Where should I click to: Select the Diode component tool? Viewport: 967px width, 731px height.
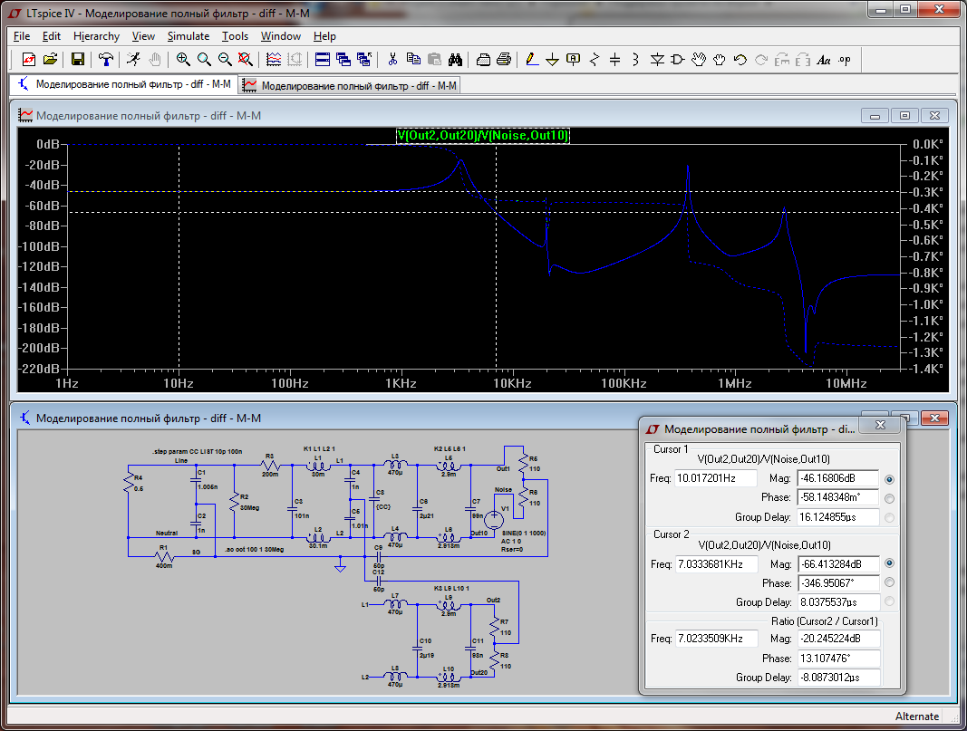(656, 60)
